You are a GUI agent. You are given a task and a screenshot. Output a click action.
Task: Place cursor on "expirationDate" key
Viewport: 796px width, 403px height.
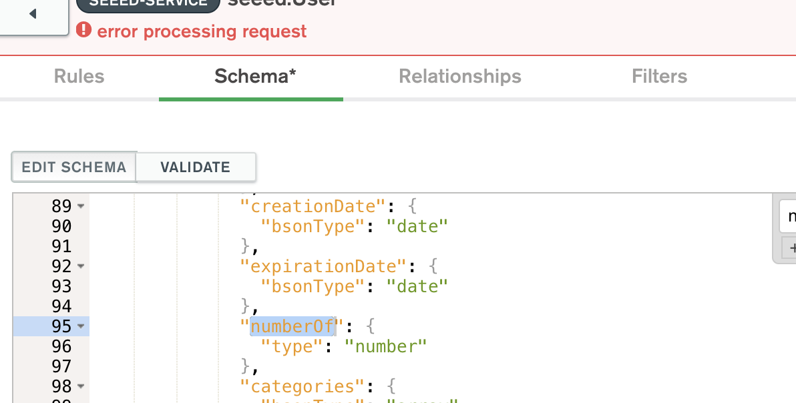pyautogui.click(x=323, y=266)
